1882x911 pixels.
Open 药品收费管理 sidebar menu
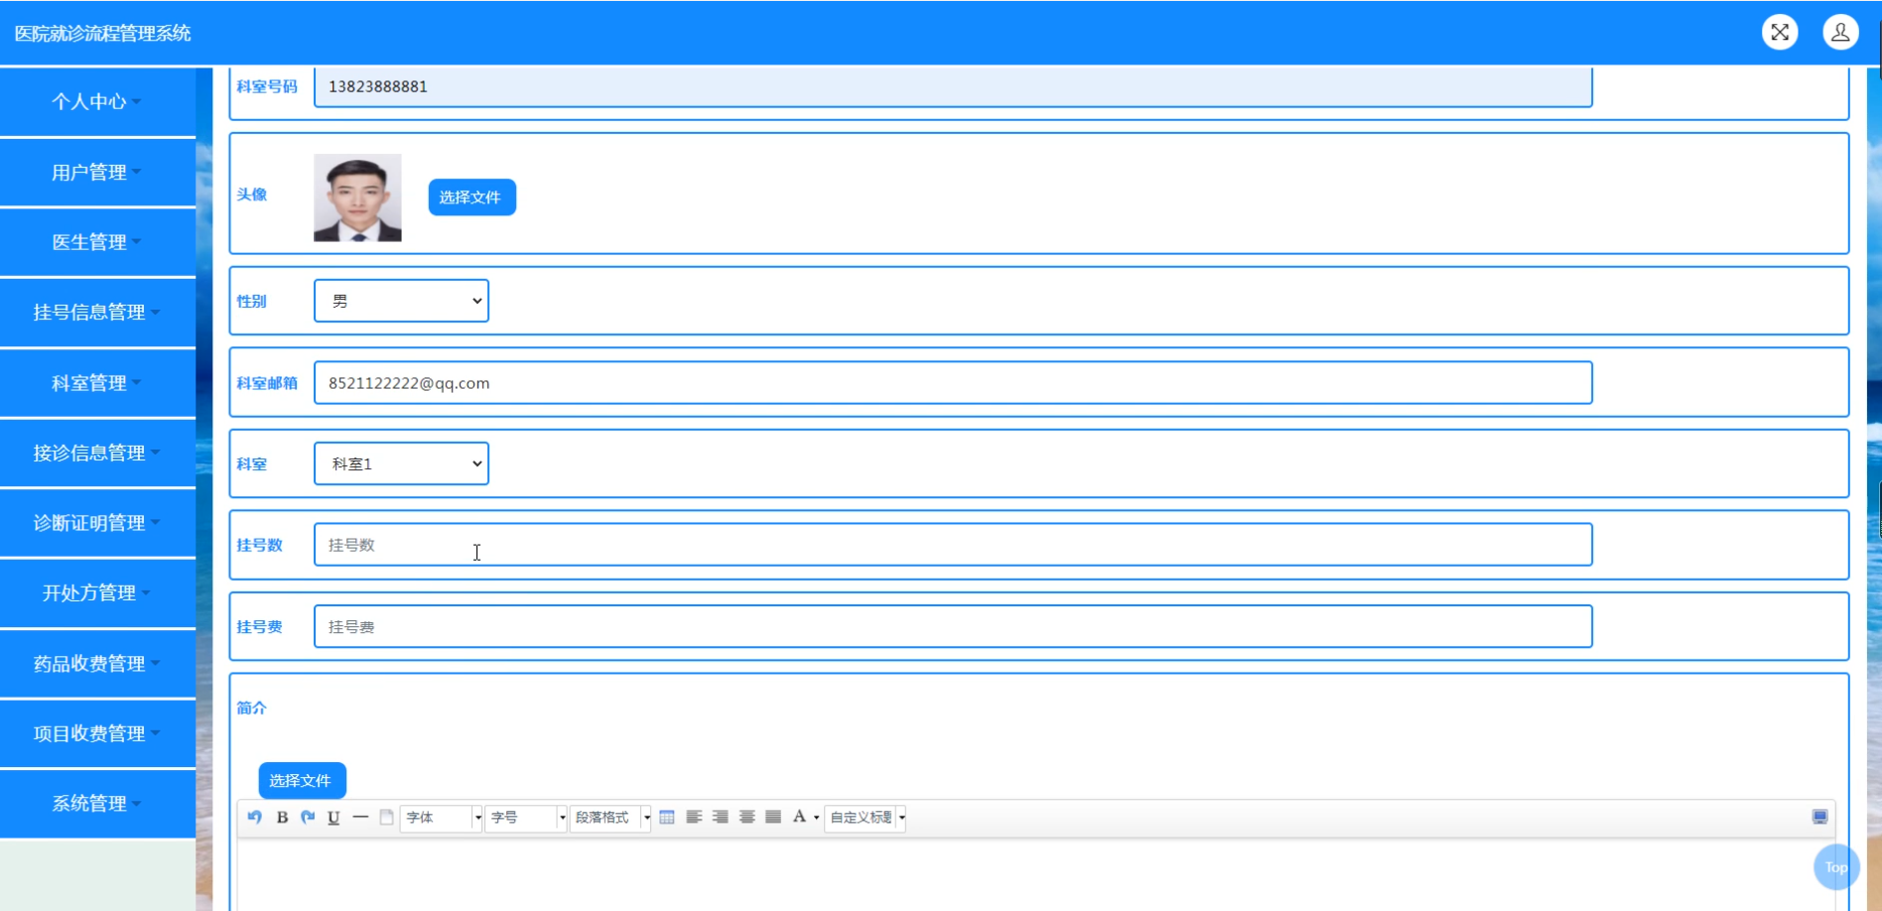pyautogui.click(x=97, y=664)
